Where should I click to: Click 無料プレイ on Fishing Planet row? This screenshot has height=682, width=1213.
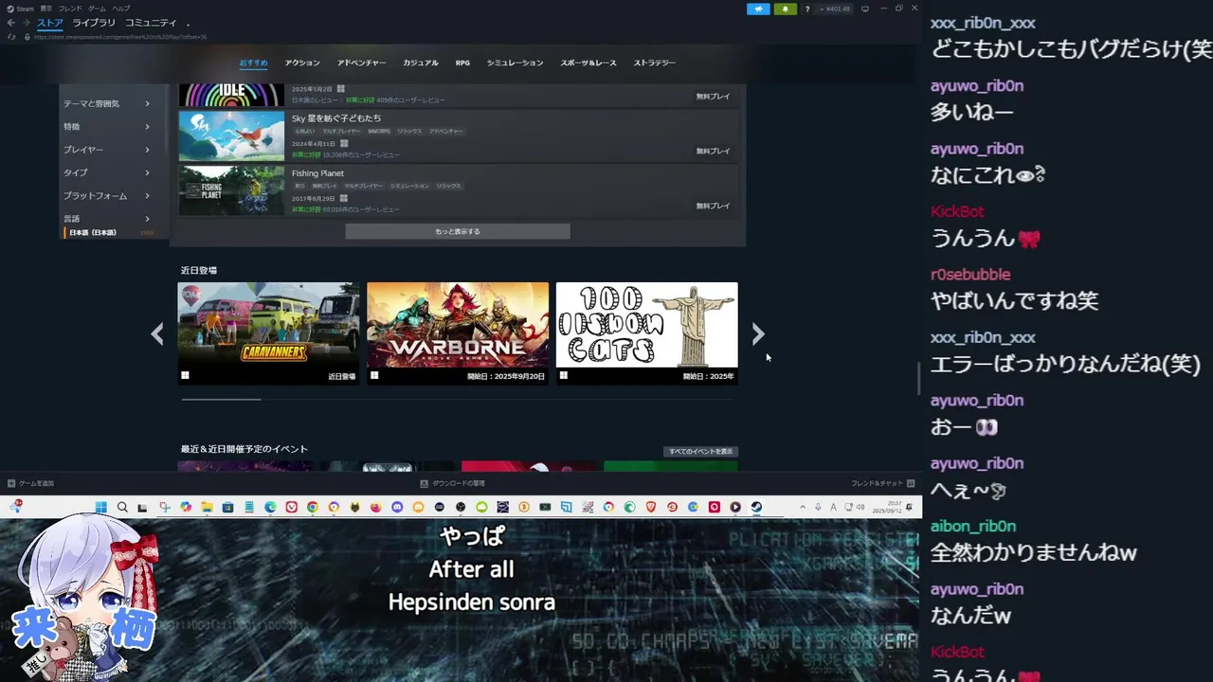point(713,206)
